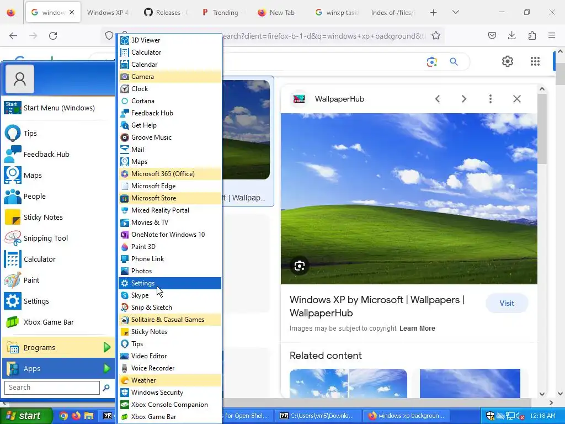Open Google quick settings gear

point(508,61)
